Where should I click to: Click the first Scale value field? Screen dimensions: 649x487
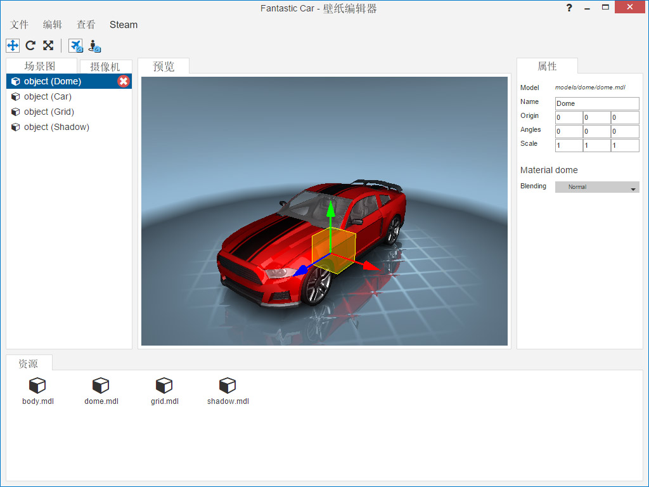pyautogui.click(x=569, y=145)
